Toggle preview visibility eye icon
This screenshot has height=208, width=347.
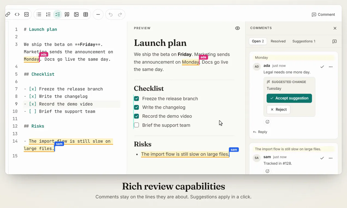coord(237,28)
